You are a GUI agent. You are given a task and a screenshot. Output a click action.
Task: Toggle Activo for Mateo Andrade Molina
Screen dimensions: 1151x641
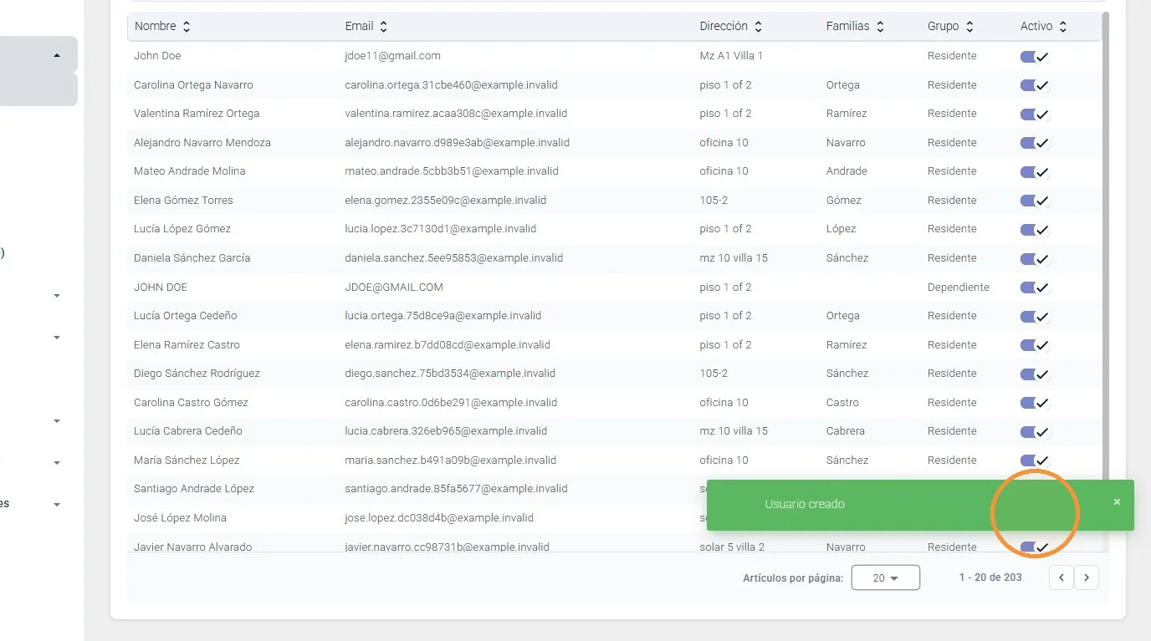click(1035, 172)
